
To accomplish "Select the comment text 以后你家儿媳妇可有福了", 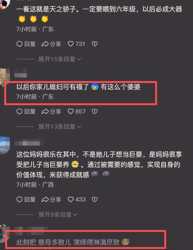I will tap(53, 87).
